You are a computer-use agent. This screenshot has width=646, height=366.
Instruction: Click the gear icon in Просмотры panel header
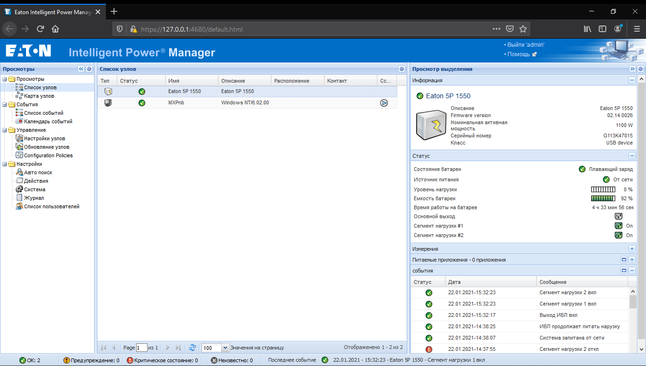(89, 69)
